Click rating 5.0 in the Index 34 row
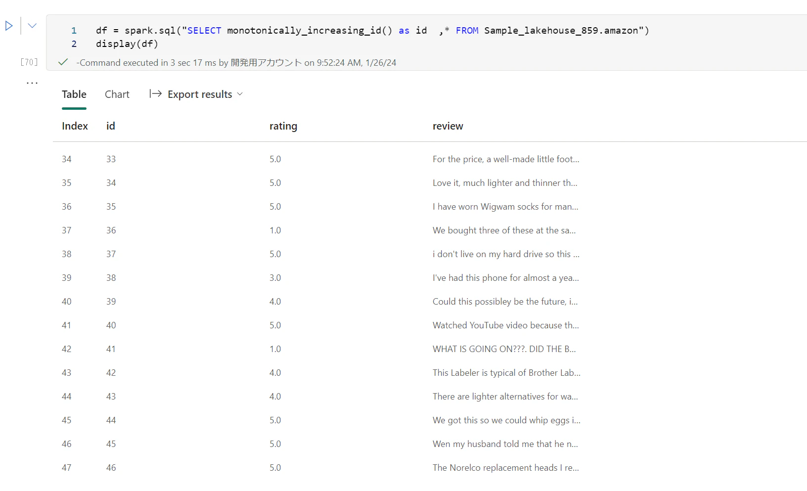 (275, 159)
